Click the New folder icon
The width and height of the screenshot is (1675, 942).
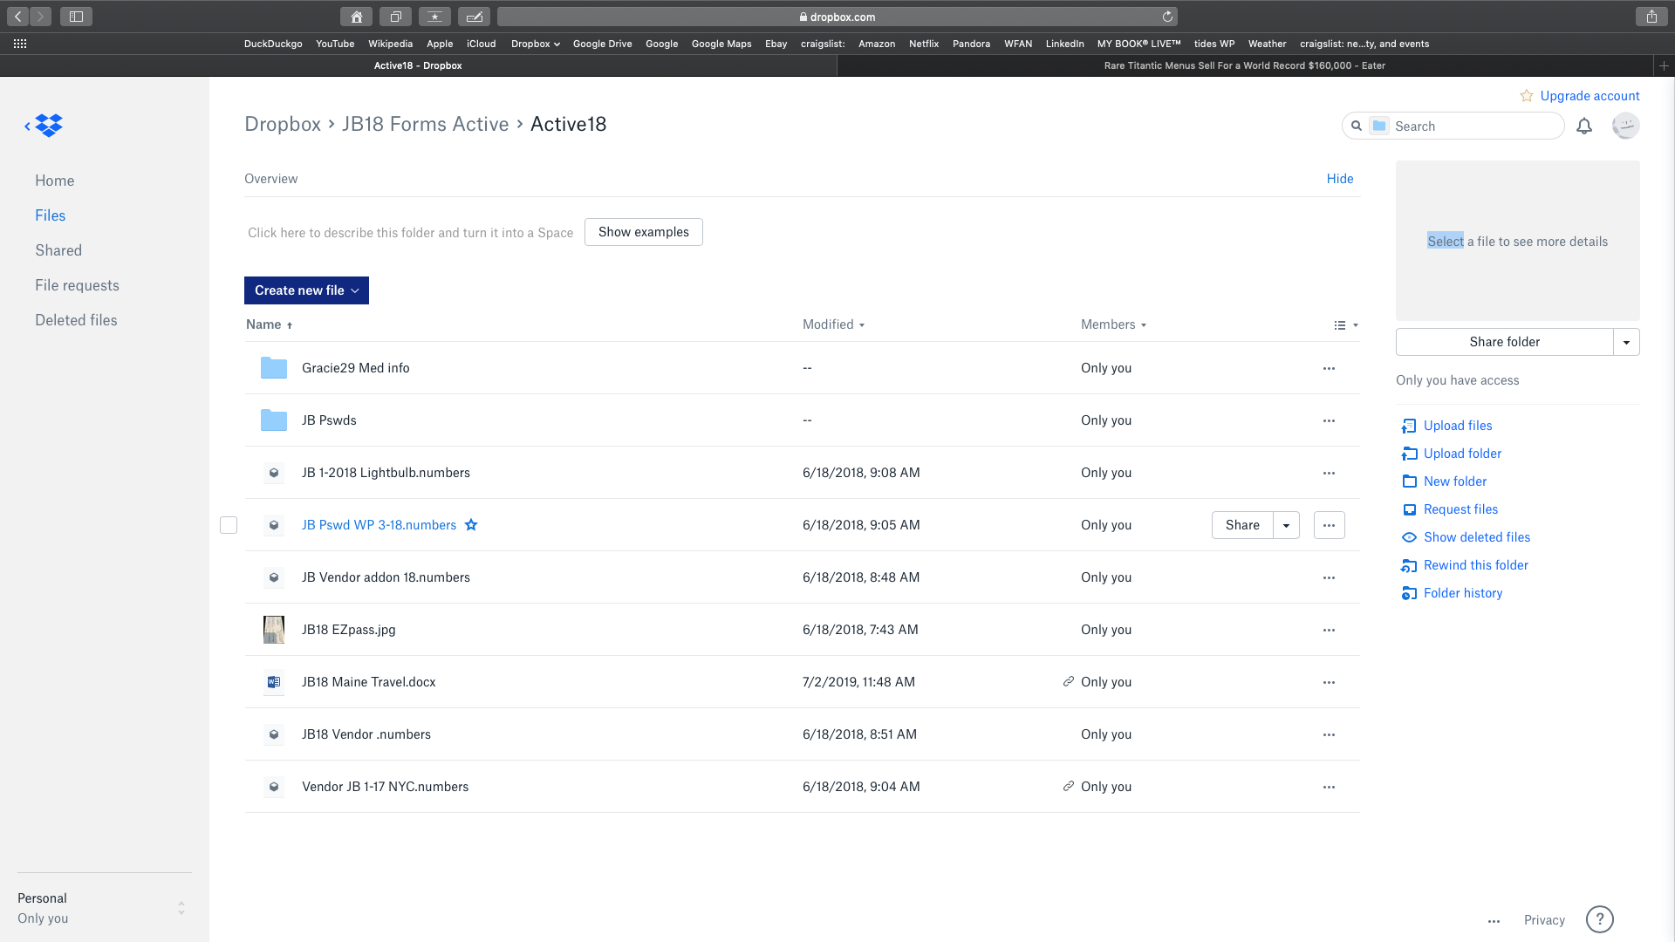1409,481
